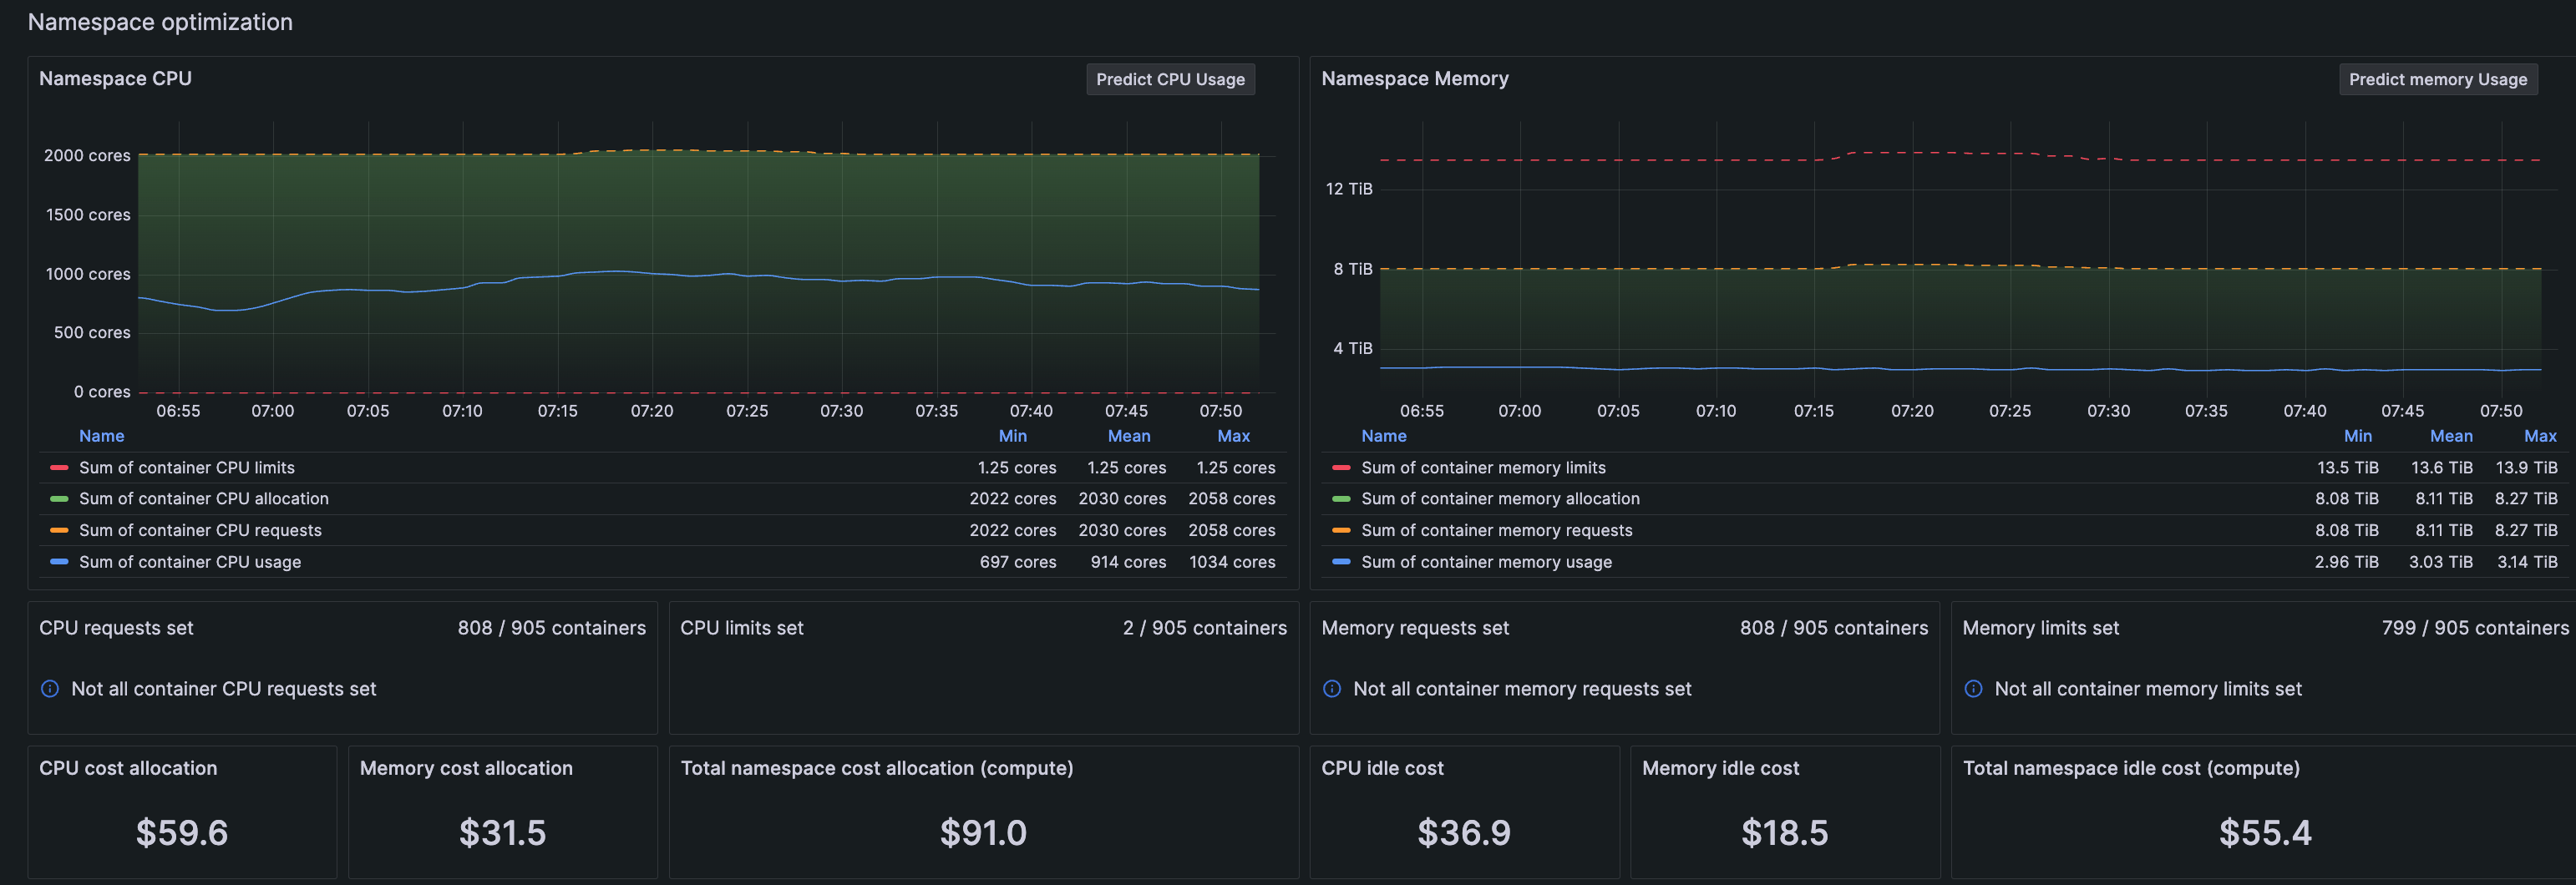The height and width of the screenshot is (885, 2576).
Task: Click info icon beside CPU requests warning
Action: click(x=49, y=689)
